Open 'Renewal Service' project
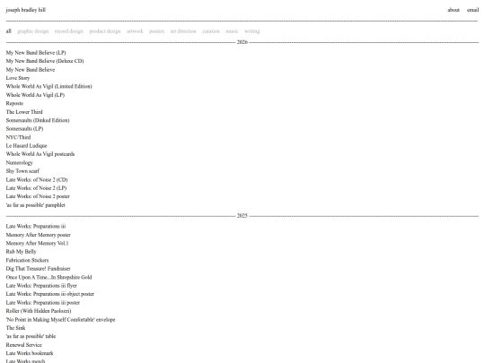The image size is (485, 363). [x=24, y=344]
